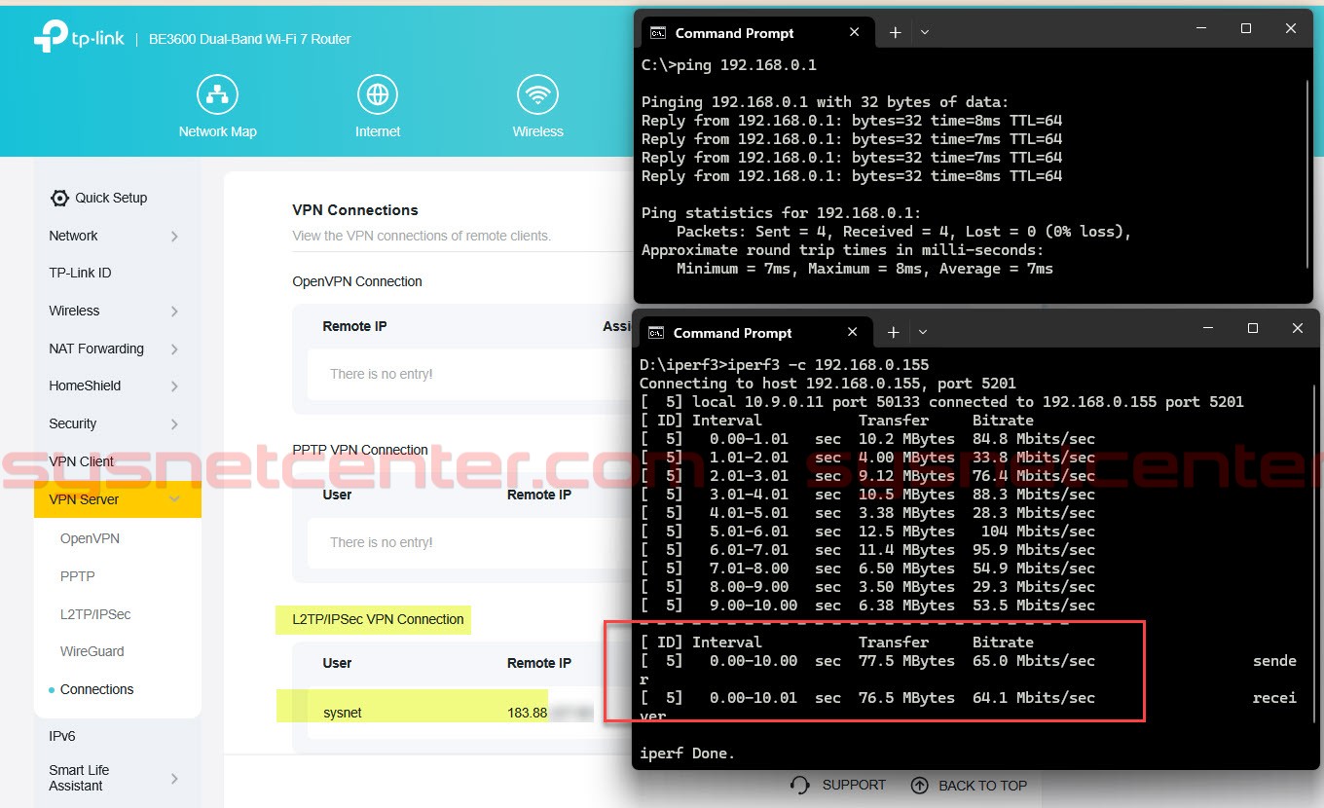Expand the NAT Forwarding menu
The height and width of the screenshot is (808, 1324).
pos(174,349)
